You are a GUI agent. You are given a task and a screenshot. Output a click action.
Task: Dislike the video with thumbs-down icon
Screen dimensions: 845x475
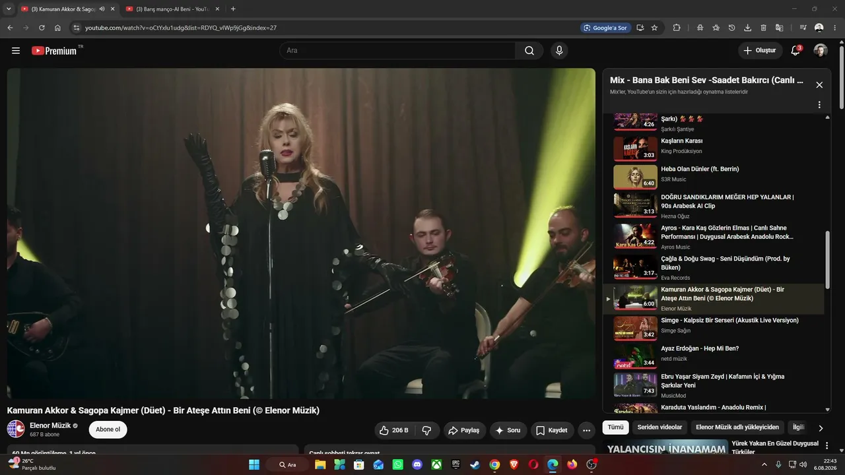426,430
